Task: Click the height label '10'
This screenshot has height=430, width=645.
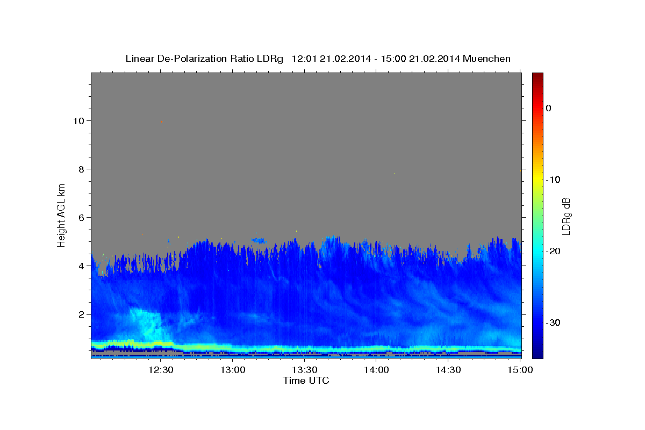Action: (x=79, y=120)
